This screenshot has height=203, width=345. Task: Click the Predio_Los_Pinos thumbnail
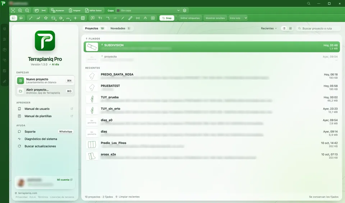tap(92, 145)
